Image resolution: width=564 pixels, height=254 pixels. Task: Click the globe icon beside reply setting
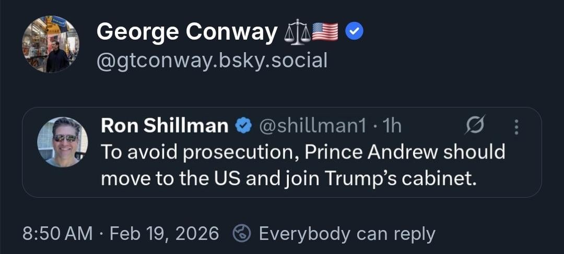pos(241,234)
